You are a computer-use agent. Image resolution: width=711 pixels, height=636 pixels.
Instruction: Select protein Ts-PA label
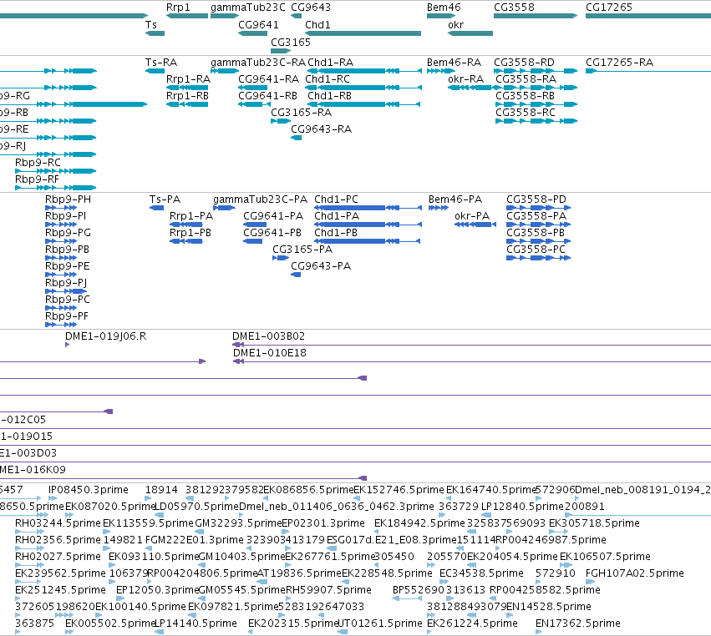tap(165, 199)
